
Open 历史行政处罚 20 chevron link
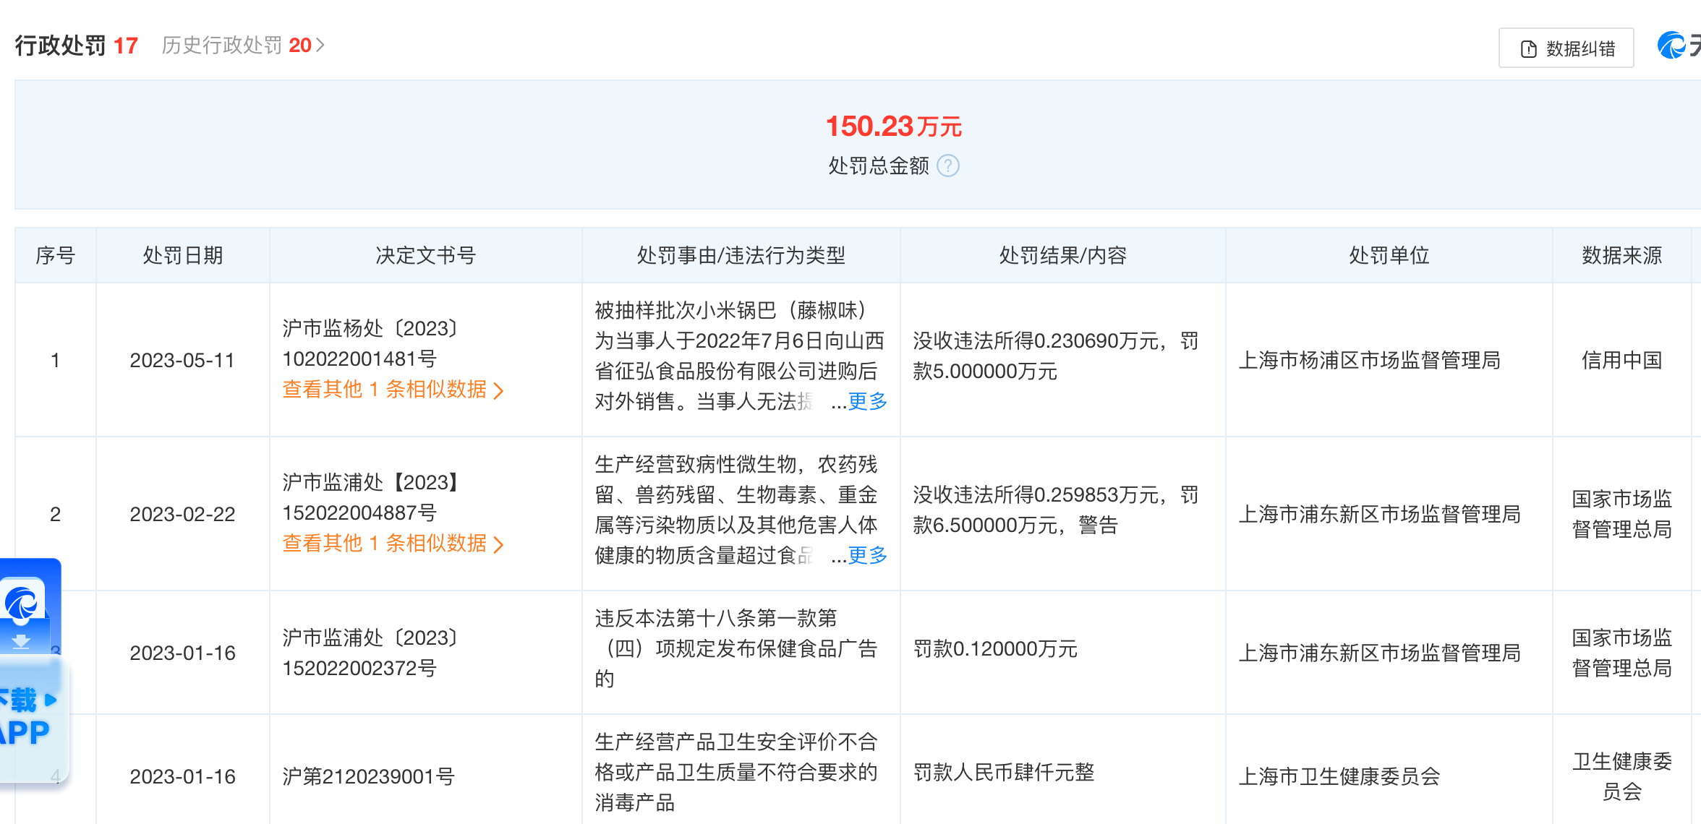point(320,46)
